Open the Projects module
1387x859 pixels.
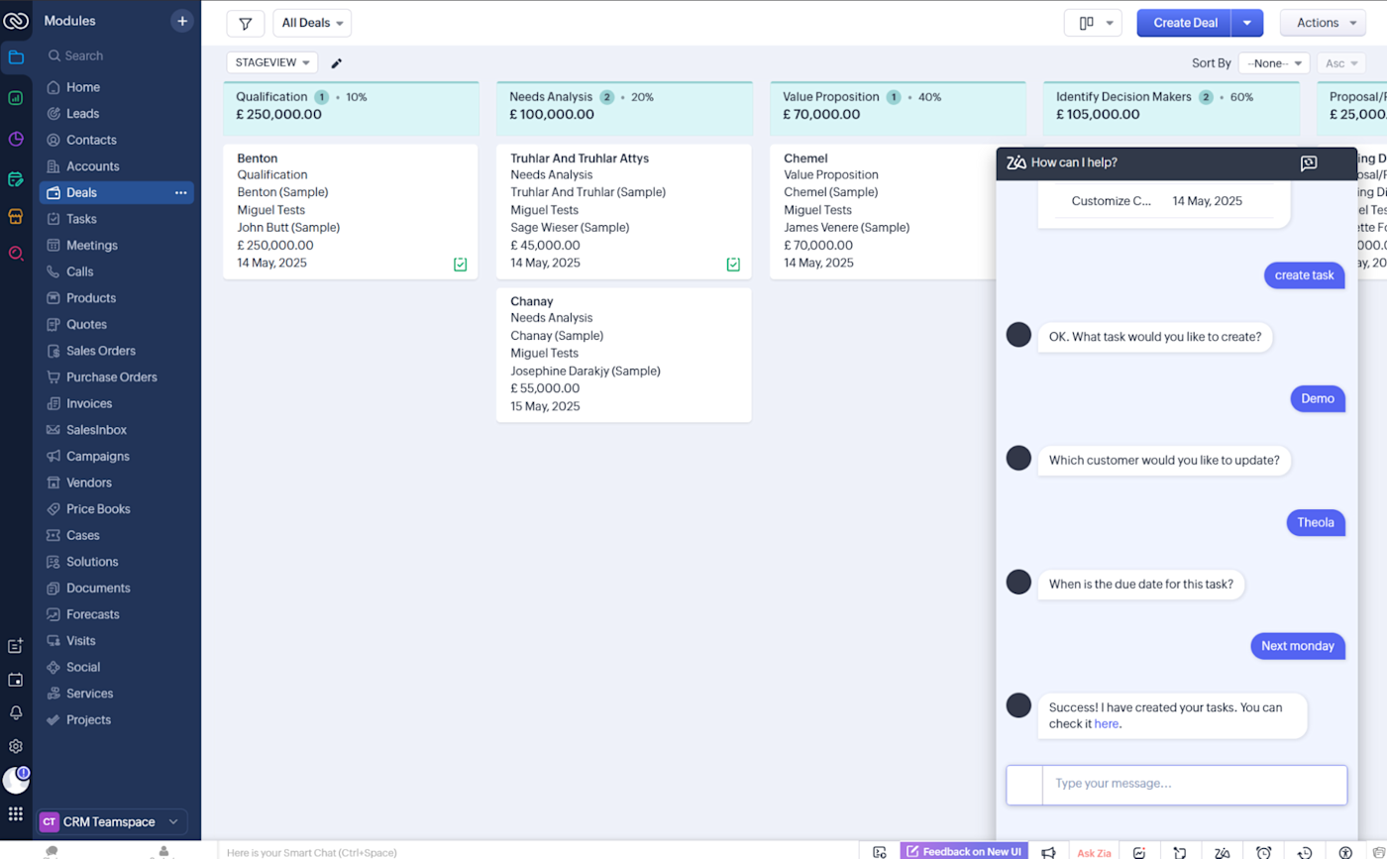coord(88,720)
